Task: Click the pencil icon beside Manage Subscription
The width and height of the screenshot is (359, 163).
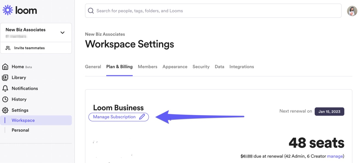Action: (142, 117)
